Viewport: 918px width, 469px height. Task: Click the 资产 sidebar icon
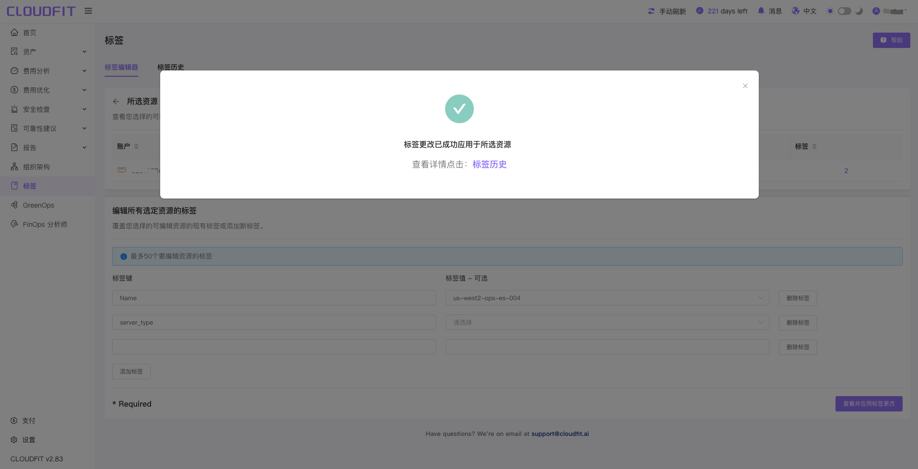tap(14, 51)
